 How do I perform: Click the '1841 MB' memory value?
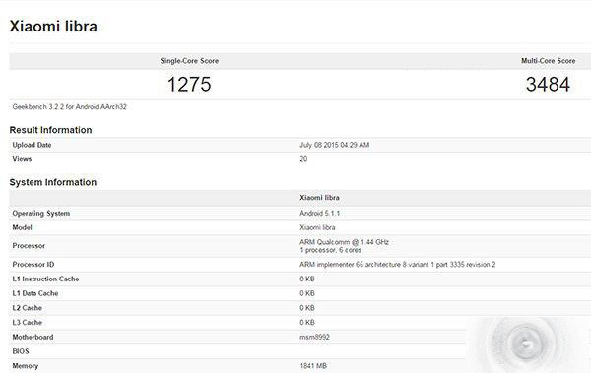[313, 366]
